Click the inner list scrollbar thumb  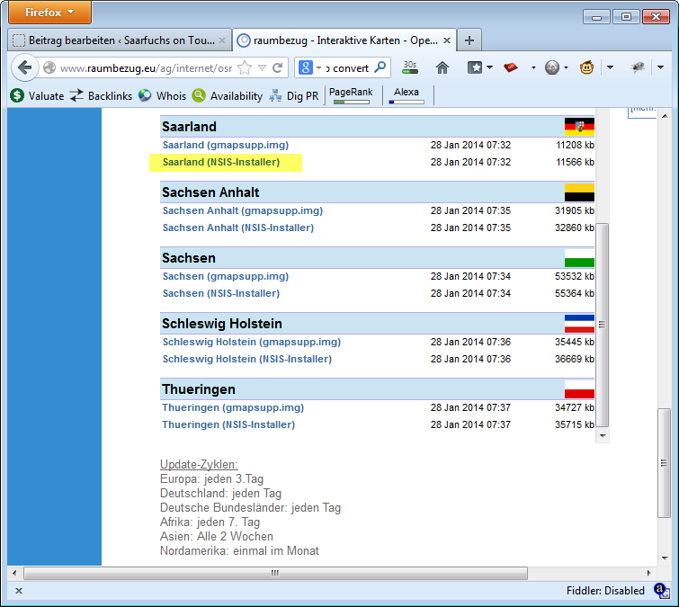(x=603, y=325)
